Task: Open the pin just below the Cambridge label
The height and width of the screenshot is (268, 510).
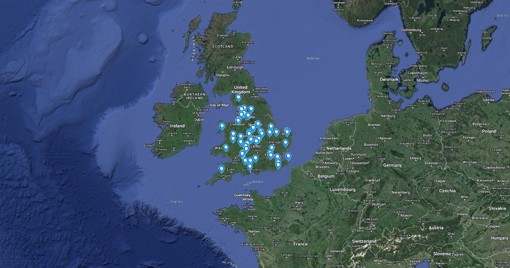Action: [x=272, y=148]
